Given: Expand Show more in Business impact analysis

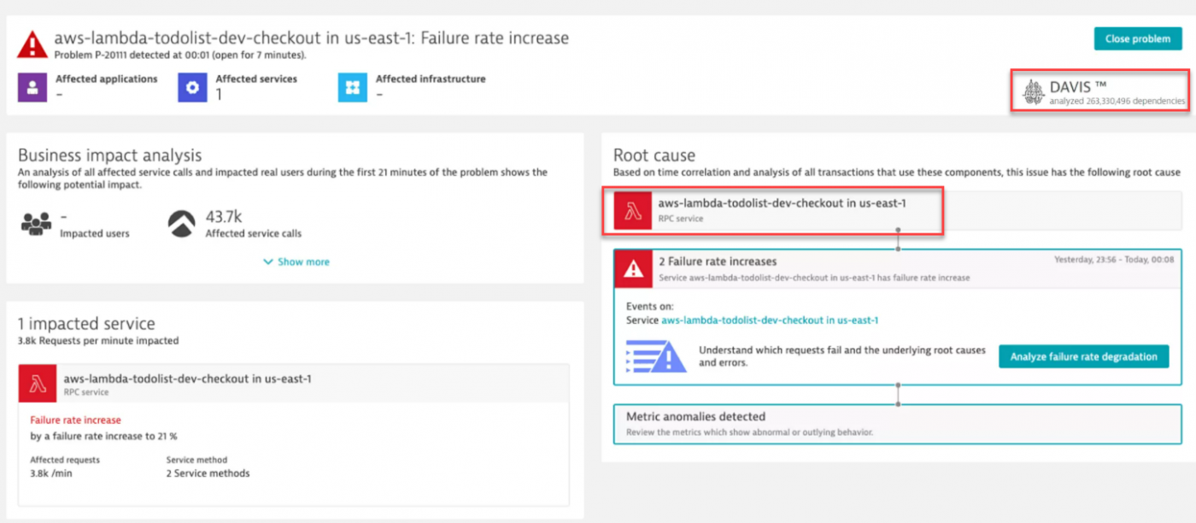Looking at the screenshot, I should coord(296,262).
